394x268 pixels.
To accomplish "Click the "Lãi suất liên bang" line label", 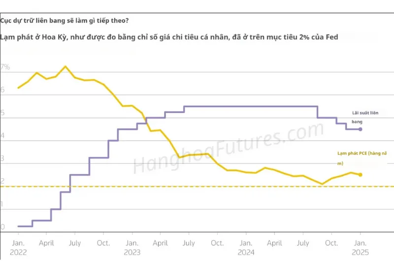I will coord(364,116).
